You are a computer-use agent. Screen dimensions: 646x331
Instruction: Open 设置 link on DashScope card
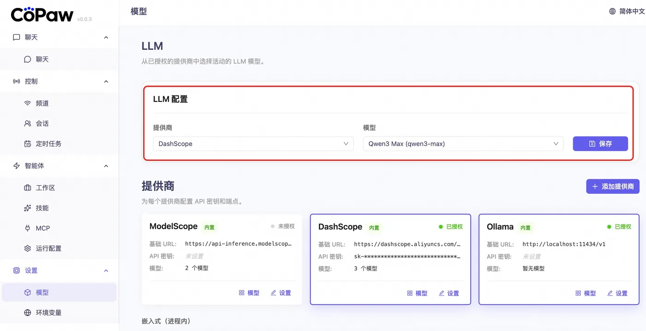click(x=449, y=293)
